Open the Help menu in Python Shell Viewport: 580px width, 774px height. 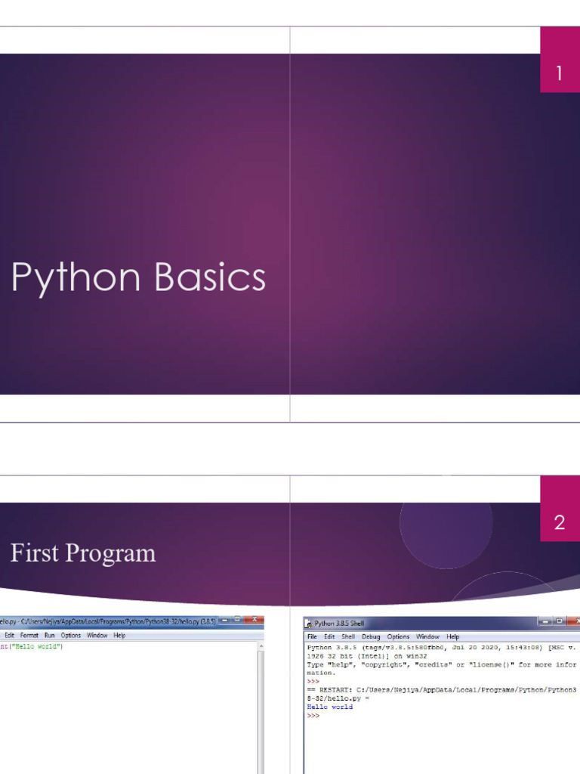453,637
